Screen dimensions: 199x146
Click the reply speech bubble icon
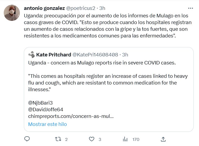pos(27,139)
